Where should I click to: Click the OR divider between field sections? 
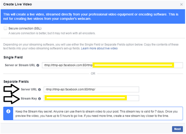[93, 74]
